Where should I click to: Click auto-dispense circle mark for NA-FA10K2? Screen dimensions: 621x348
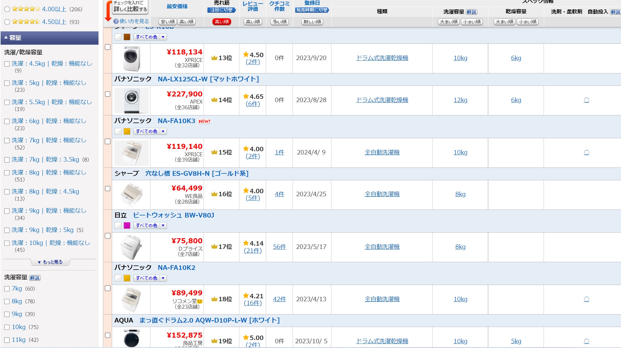(x=586, y=299)
